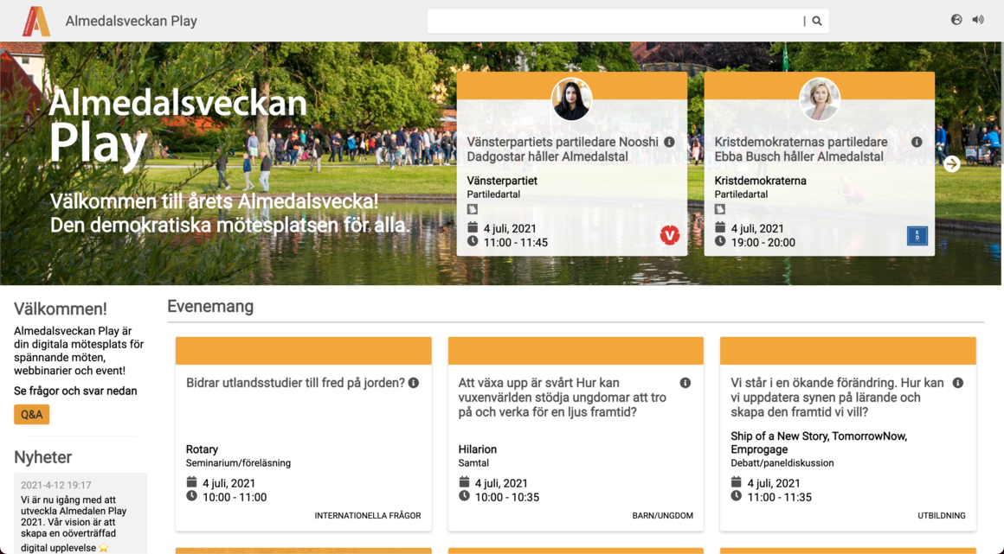1004x554 pixels.
Task: Click calendar icon on Ship of a New Story card
Action: (x=737, y=482)
